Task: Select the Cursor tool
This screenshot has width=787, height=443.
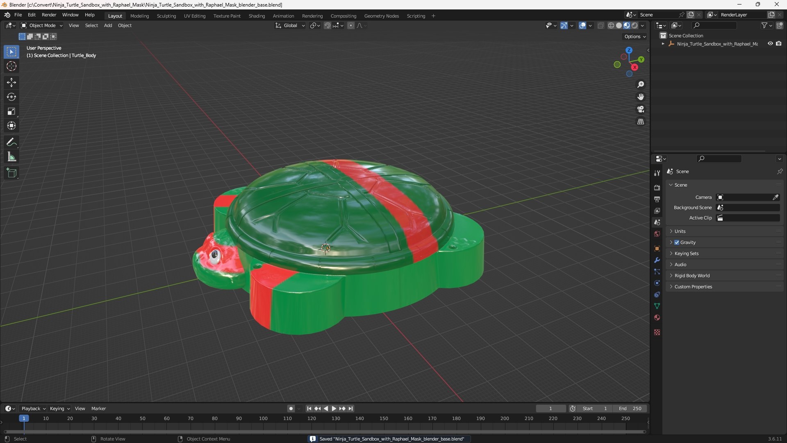Action: pyautogui.click(x=11, y=66)
